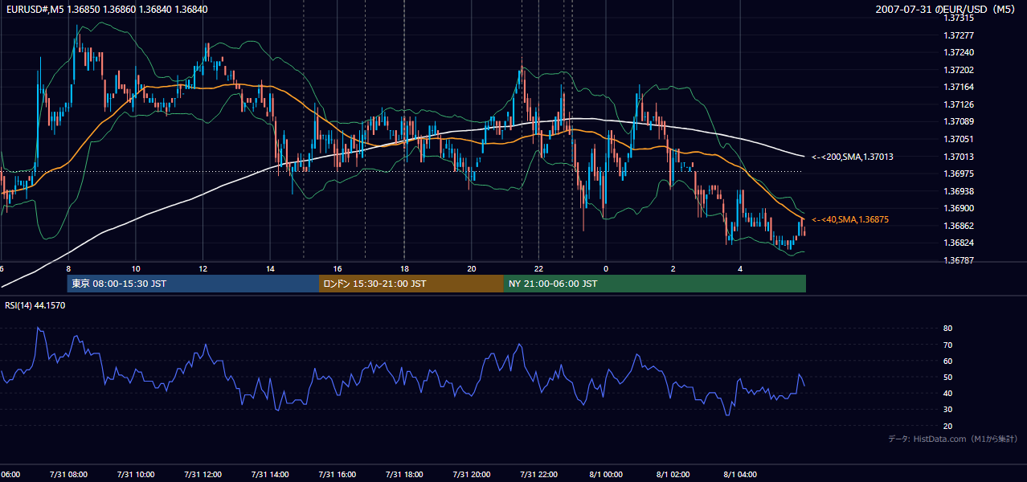Click RSI scale value 50

[x=948, y=377]
